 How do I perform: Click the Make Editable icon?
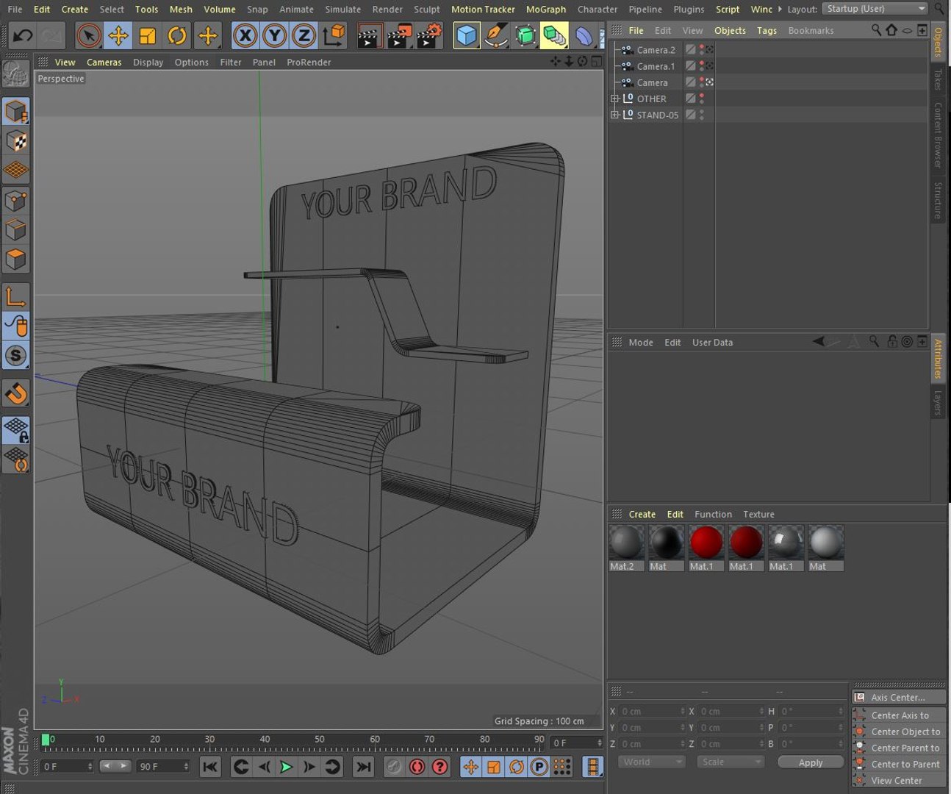tap(15, 74)
